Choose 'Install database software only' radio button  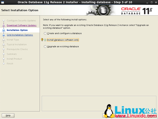click(45, 40)
